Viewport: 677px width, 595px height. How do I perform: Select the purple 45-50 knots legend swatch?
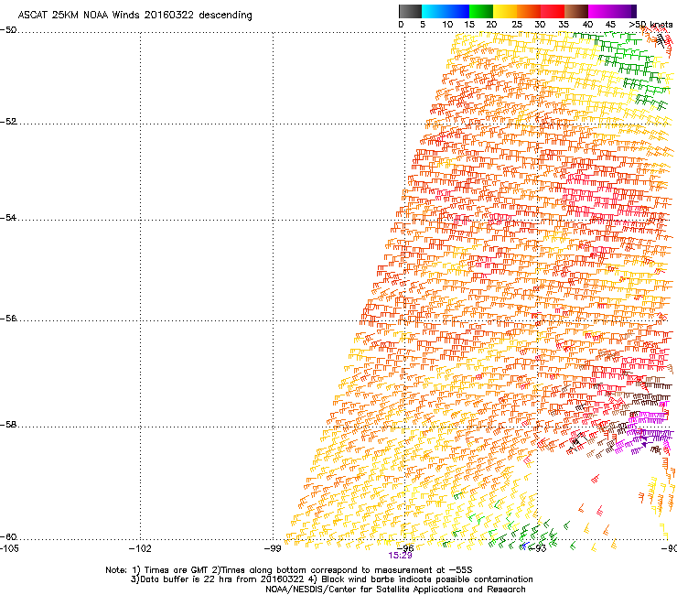(x=624, y=11)
